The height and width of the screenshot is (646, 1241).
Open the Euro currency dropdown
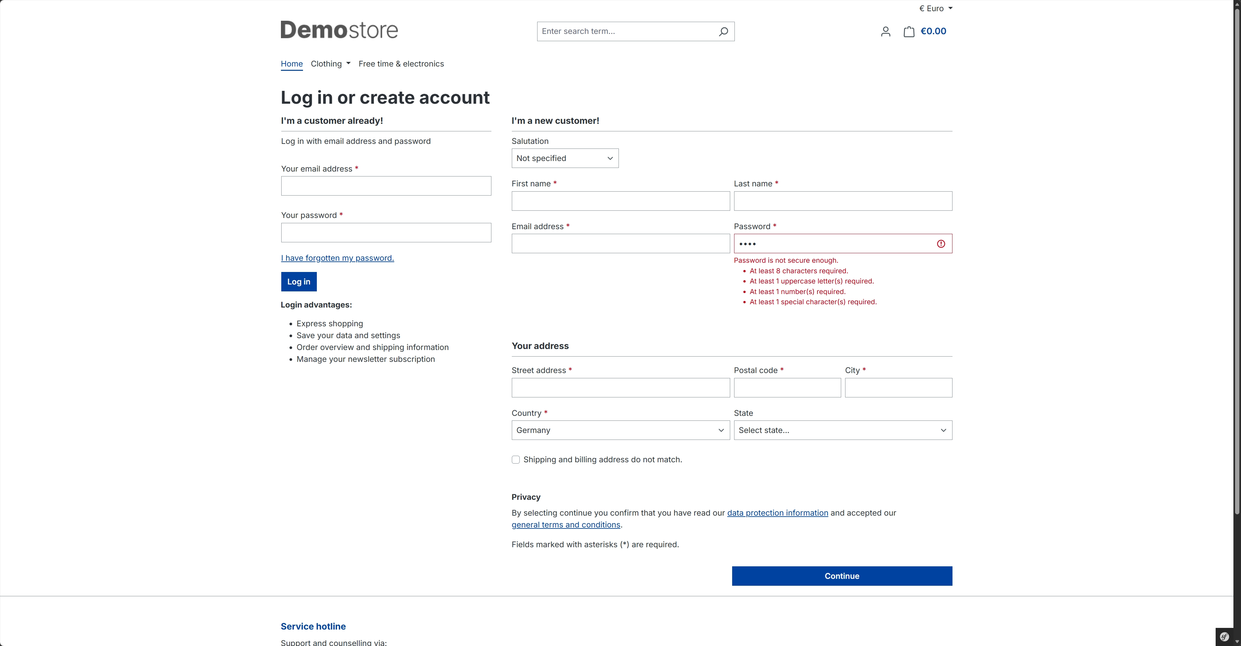(x=936, y=8)
